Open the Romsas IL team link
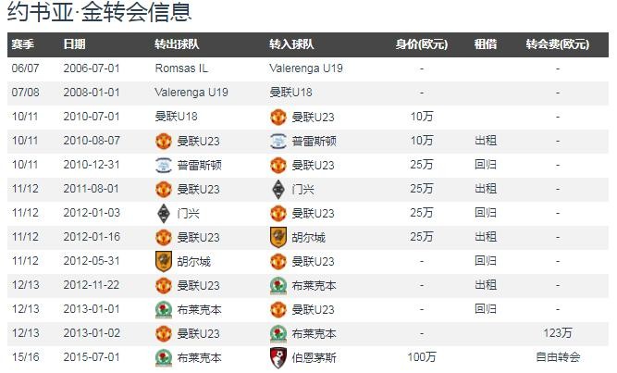 [x=179, y=68]
